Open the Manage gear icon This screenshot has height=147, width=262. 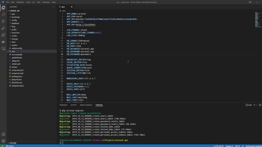(x=3, y=141)
